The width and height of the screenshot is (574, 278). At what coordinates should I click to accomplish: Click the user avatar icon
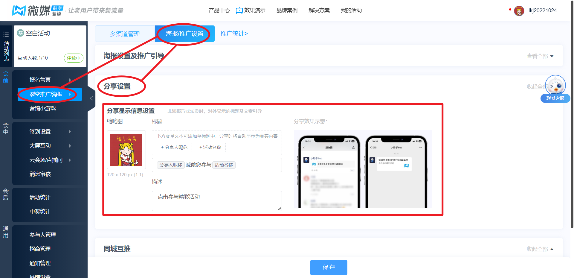[x=519, y=11]
